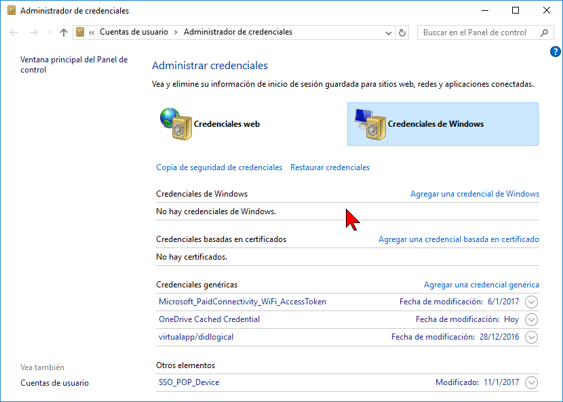Click the Credenciales de Windows monitor safe icon

[x=370, y=124]
